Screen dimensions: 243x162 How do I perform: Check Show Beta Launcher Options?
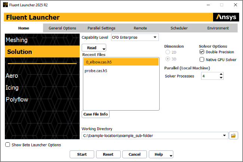7,145
